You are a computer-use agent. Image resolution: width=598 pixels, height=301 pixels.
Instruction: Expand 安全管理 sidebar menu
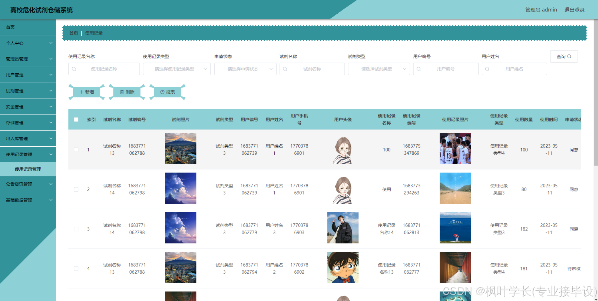coord(28,107)
